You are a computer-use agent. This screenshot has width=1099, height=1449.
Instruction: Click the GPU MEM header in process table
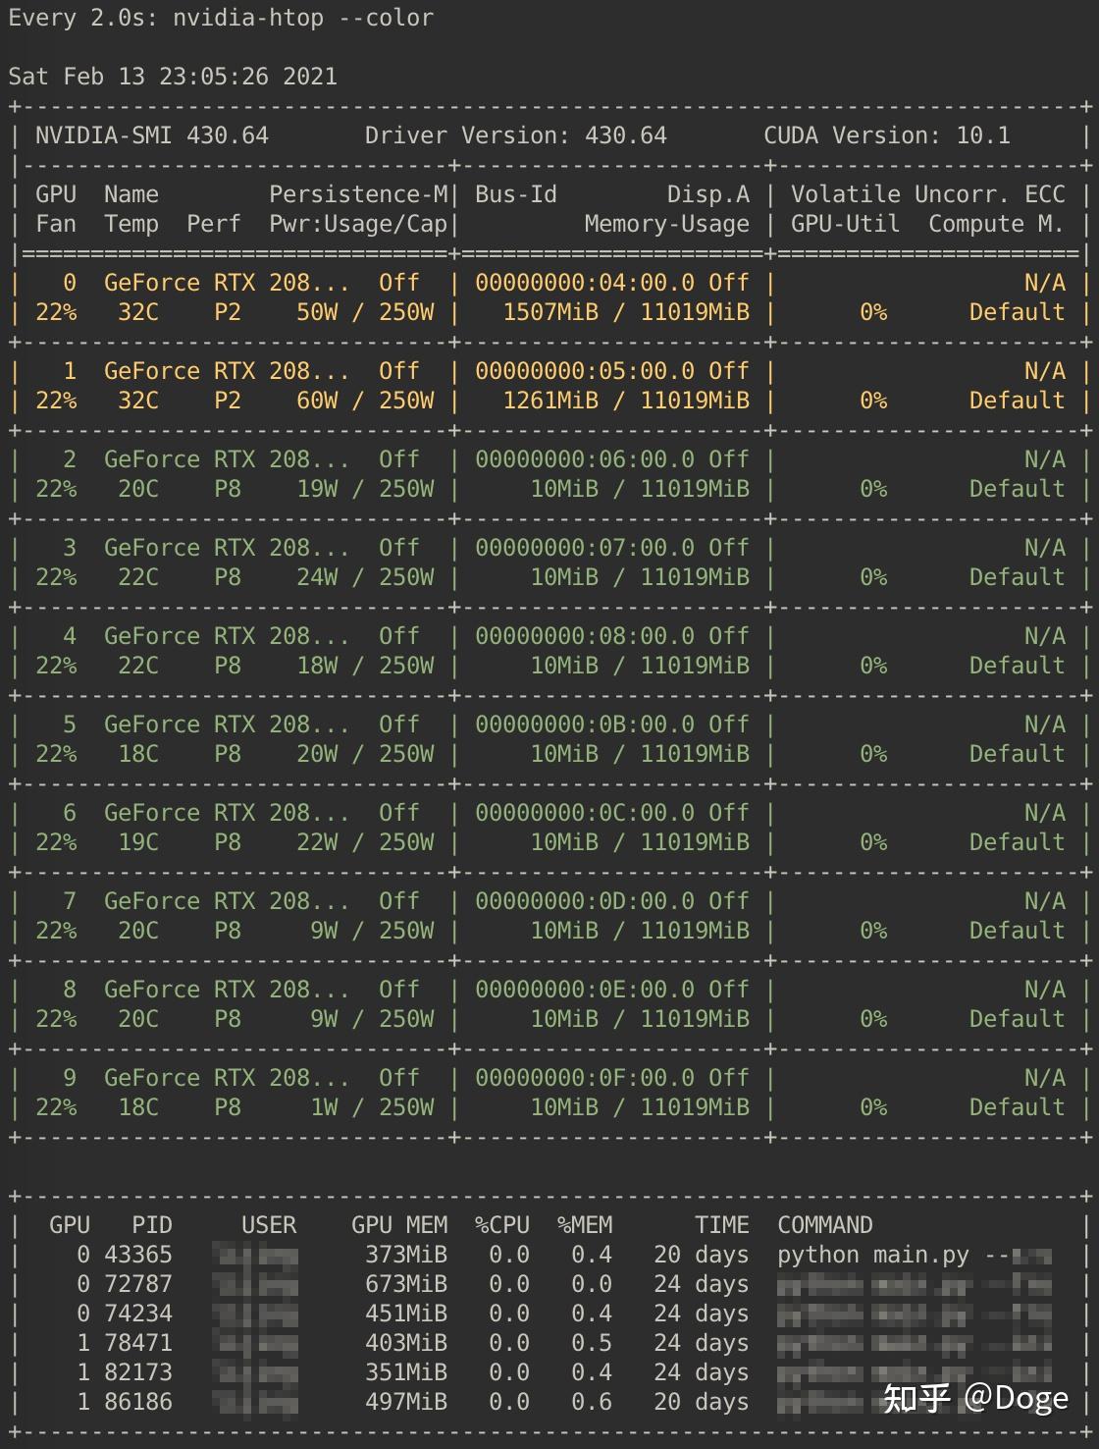click(x=399, y=1225)
